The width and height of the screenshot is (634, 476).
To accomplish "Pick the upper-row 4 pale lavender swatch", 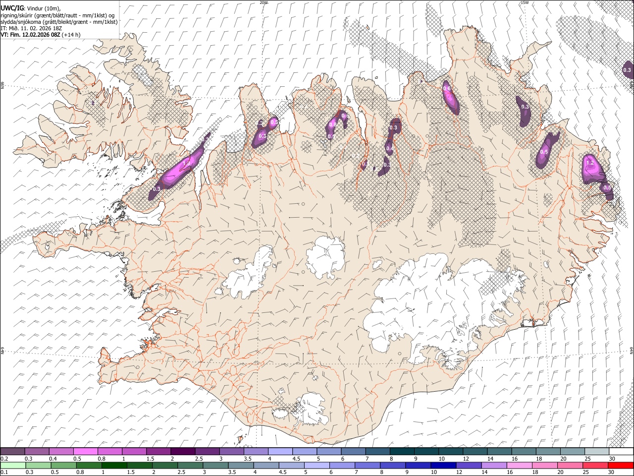I will 280,451.
